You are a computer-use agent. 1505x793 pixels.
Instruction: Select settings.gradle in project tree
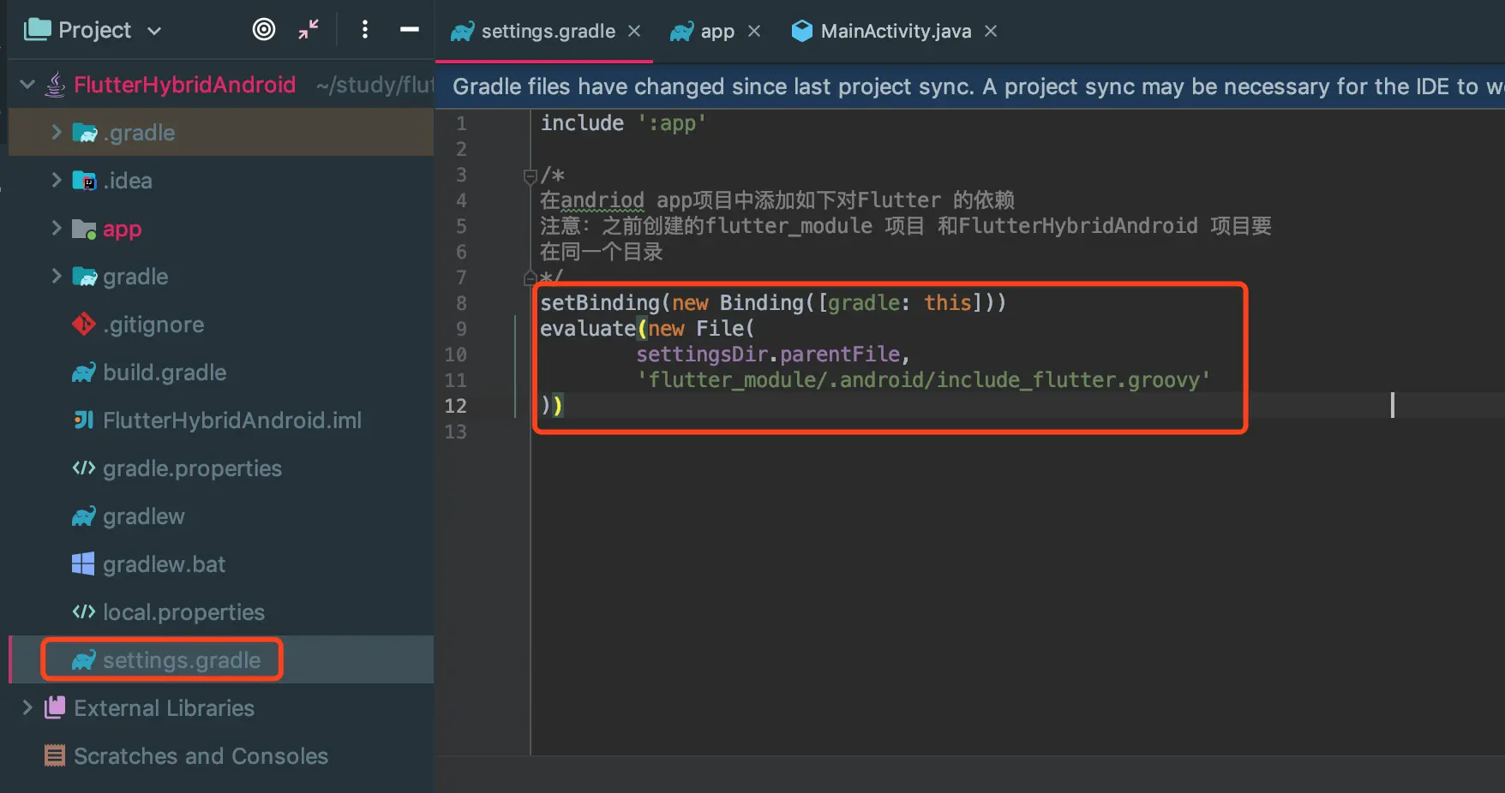pos(182,660)
